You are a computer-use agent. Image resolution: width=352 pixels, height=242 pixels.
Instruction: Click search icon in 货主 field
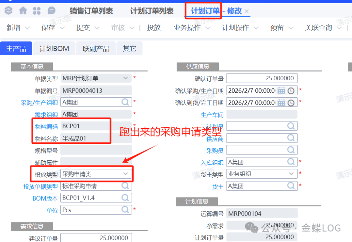tap(291, 186)
